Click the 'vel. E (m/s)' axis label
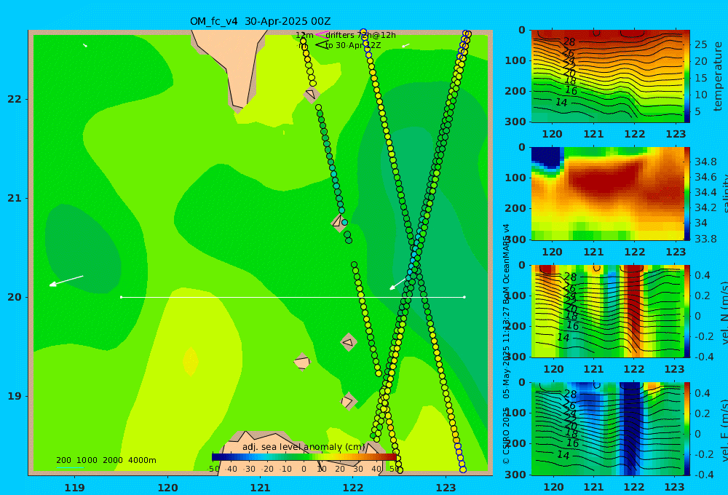 (x=724, y=430)
